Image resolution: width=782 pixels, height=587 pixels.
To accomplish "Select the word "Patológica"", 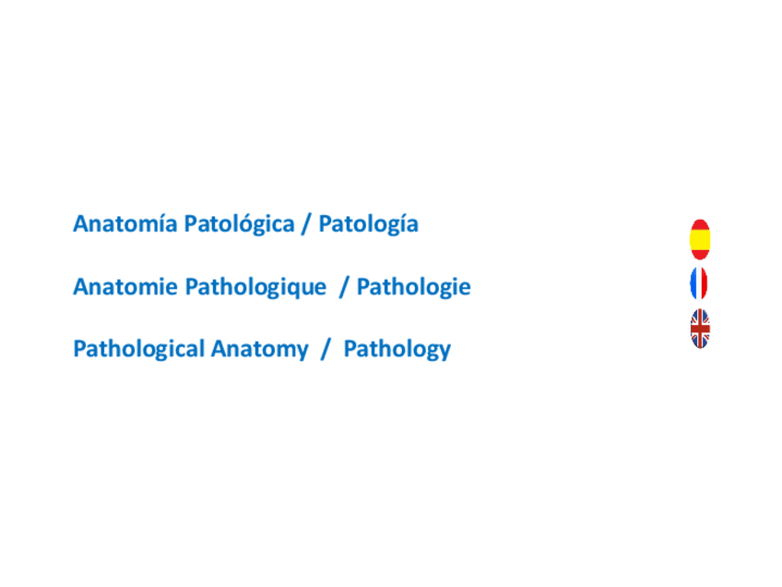I will click(240, 224).
